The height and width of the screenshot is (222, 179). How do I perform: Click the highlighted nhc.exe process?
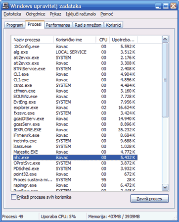point(75,158)
